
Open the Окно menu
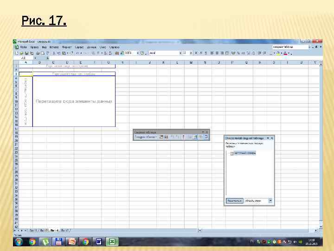(103, 47)
